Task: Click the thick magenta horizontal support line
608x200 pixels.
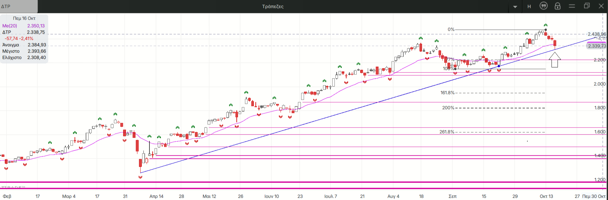Action: [286, 182]
